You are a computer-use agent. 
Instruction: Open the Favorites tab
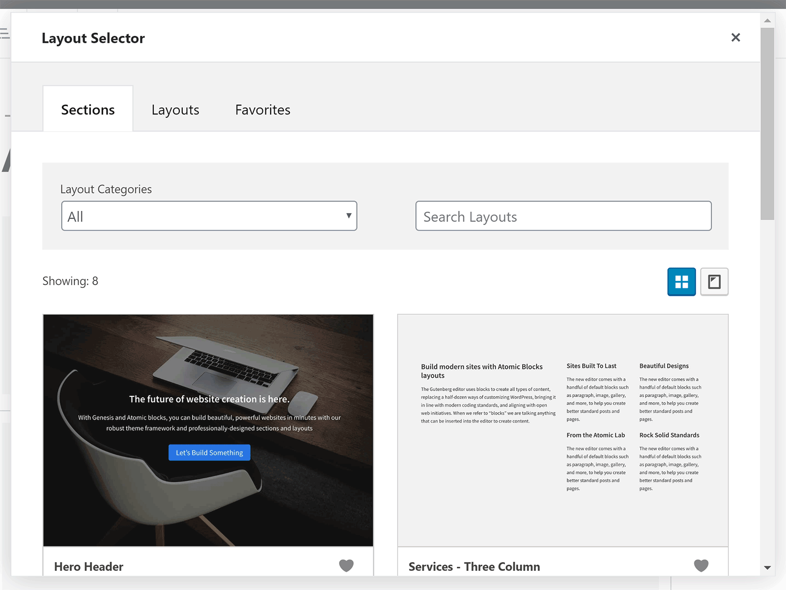click(x=263, y=110)
